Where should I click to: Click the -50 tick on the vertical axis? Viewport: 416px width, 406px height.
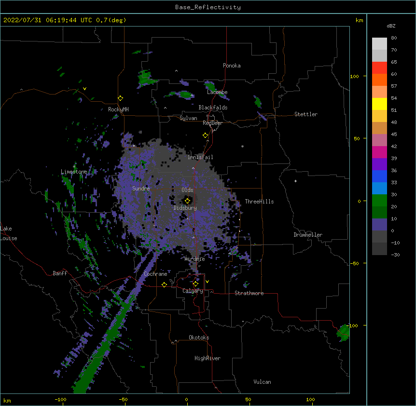pyautogui.click(x=354, y=263)
